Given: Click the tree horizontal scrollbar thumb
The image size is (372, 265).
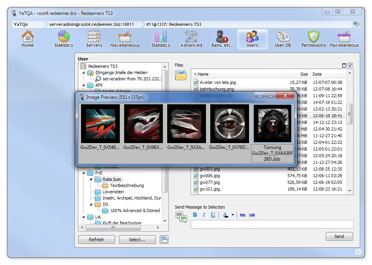Looking at the screenshot, I should pos(113,227).
